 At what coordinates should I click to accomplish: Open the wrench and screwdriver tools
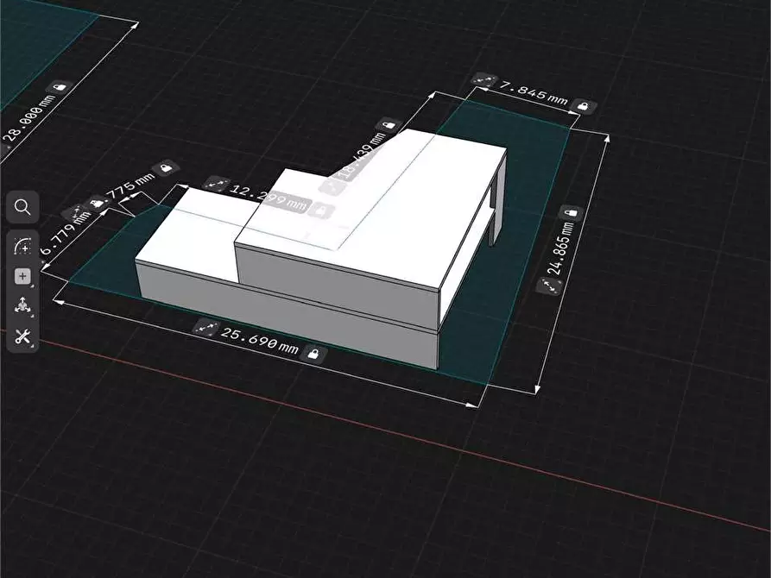point(22,336)
